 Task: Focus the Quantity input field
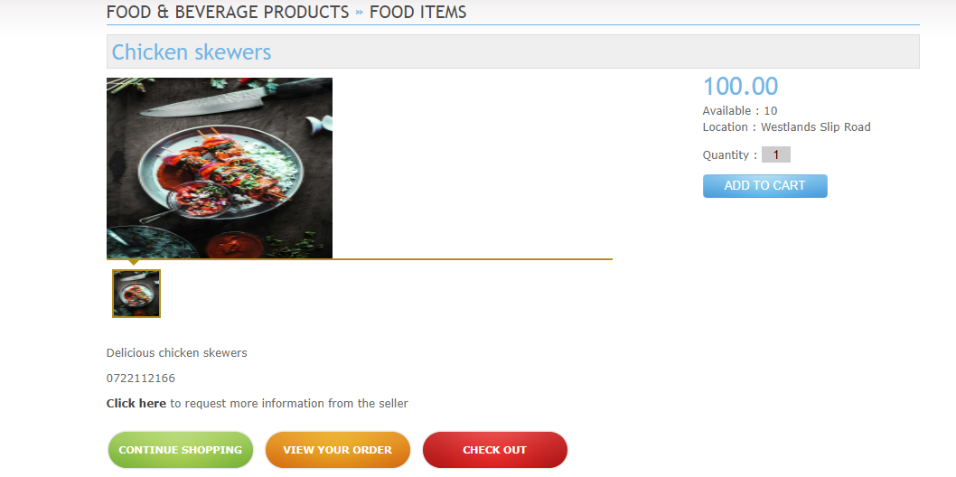pos(775,155)
